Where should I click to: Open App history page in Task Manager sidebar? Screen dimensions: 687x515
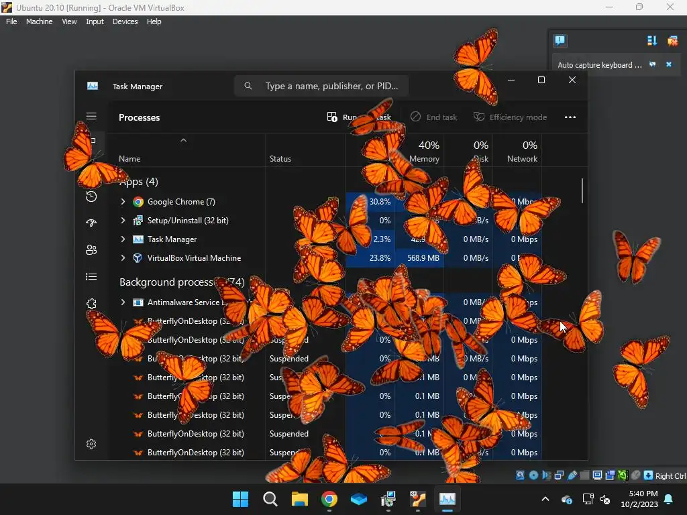pos(91,196)
